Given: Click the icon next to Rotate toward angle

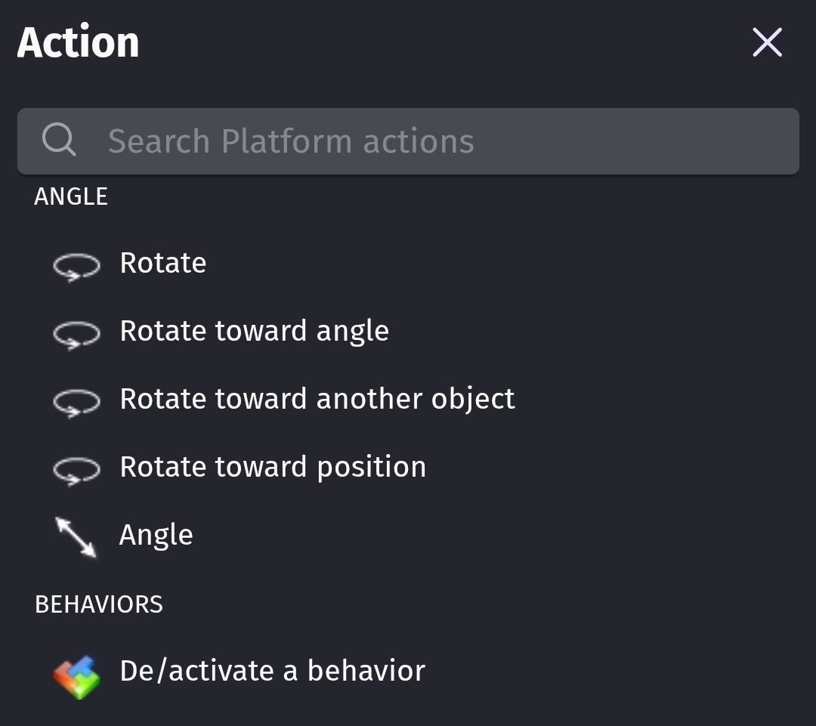Looking at the screenshot, I should (x=76, y=335).
